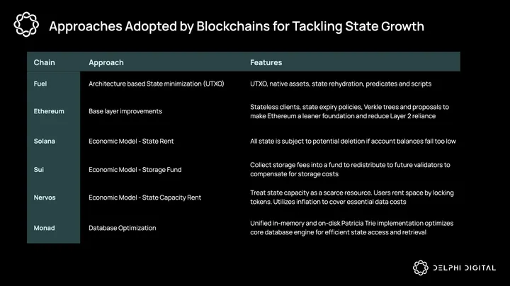Click the "DELPHI DIGITAL" brand text
Viewport: 510px width, 286px height.
[463, 267]
